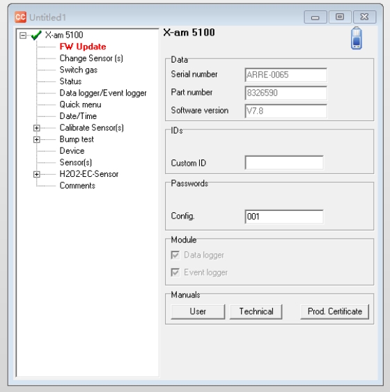Click the CC application icon in title bar
390x392 pixels.
(x=20, y=17)
